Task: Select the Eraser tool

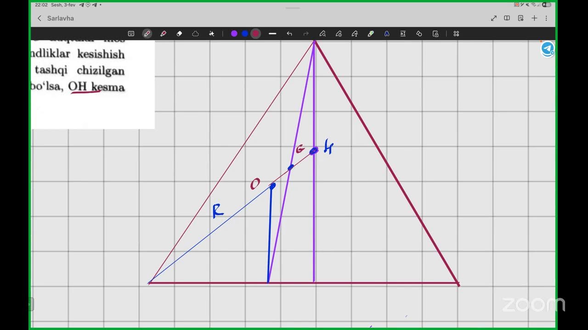Action: point(179,33)
